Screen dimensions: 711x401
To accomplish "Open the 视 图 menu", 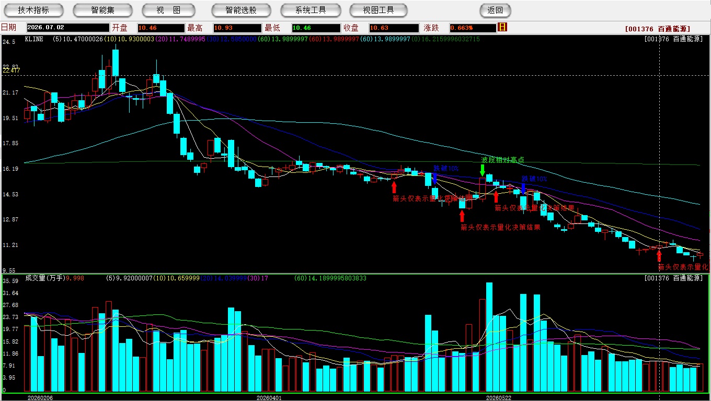I will coord(168,10).
